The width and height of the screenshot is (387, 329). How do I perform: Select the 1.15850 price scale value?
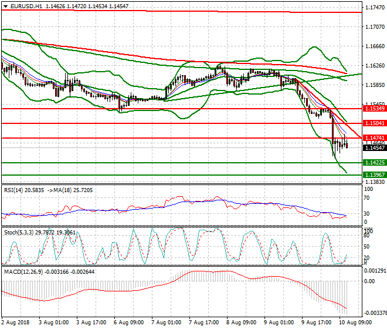click(375, 85)
